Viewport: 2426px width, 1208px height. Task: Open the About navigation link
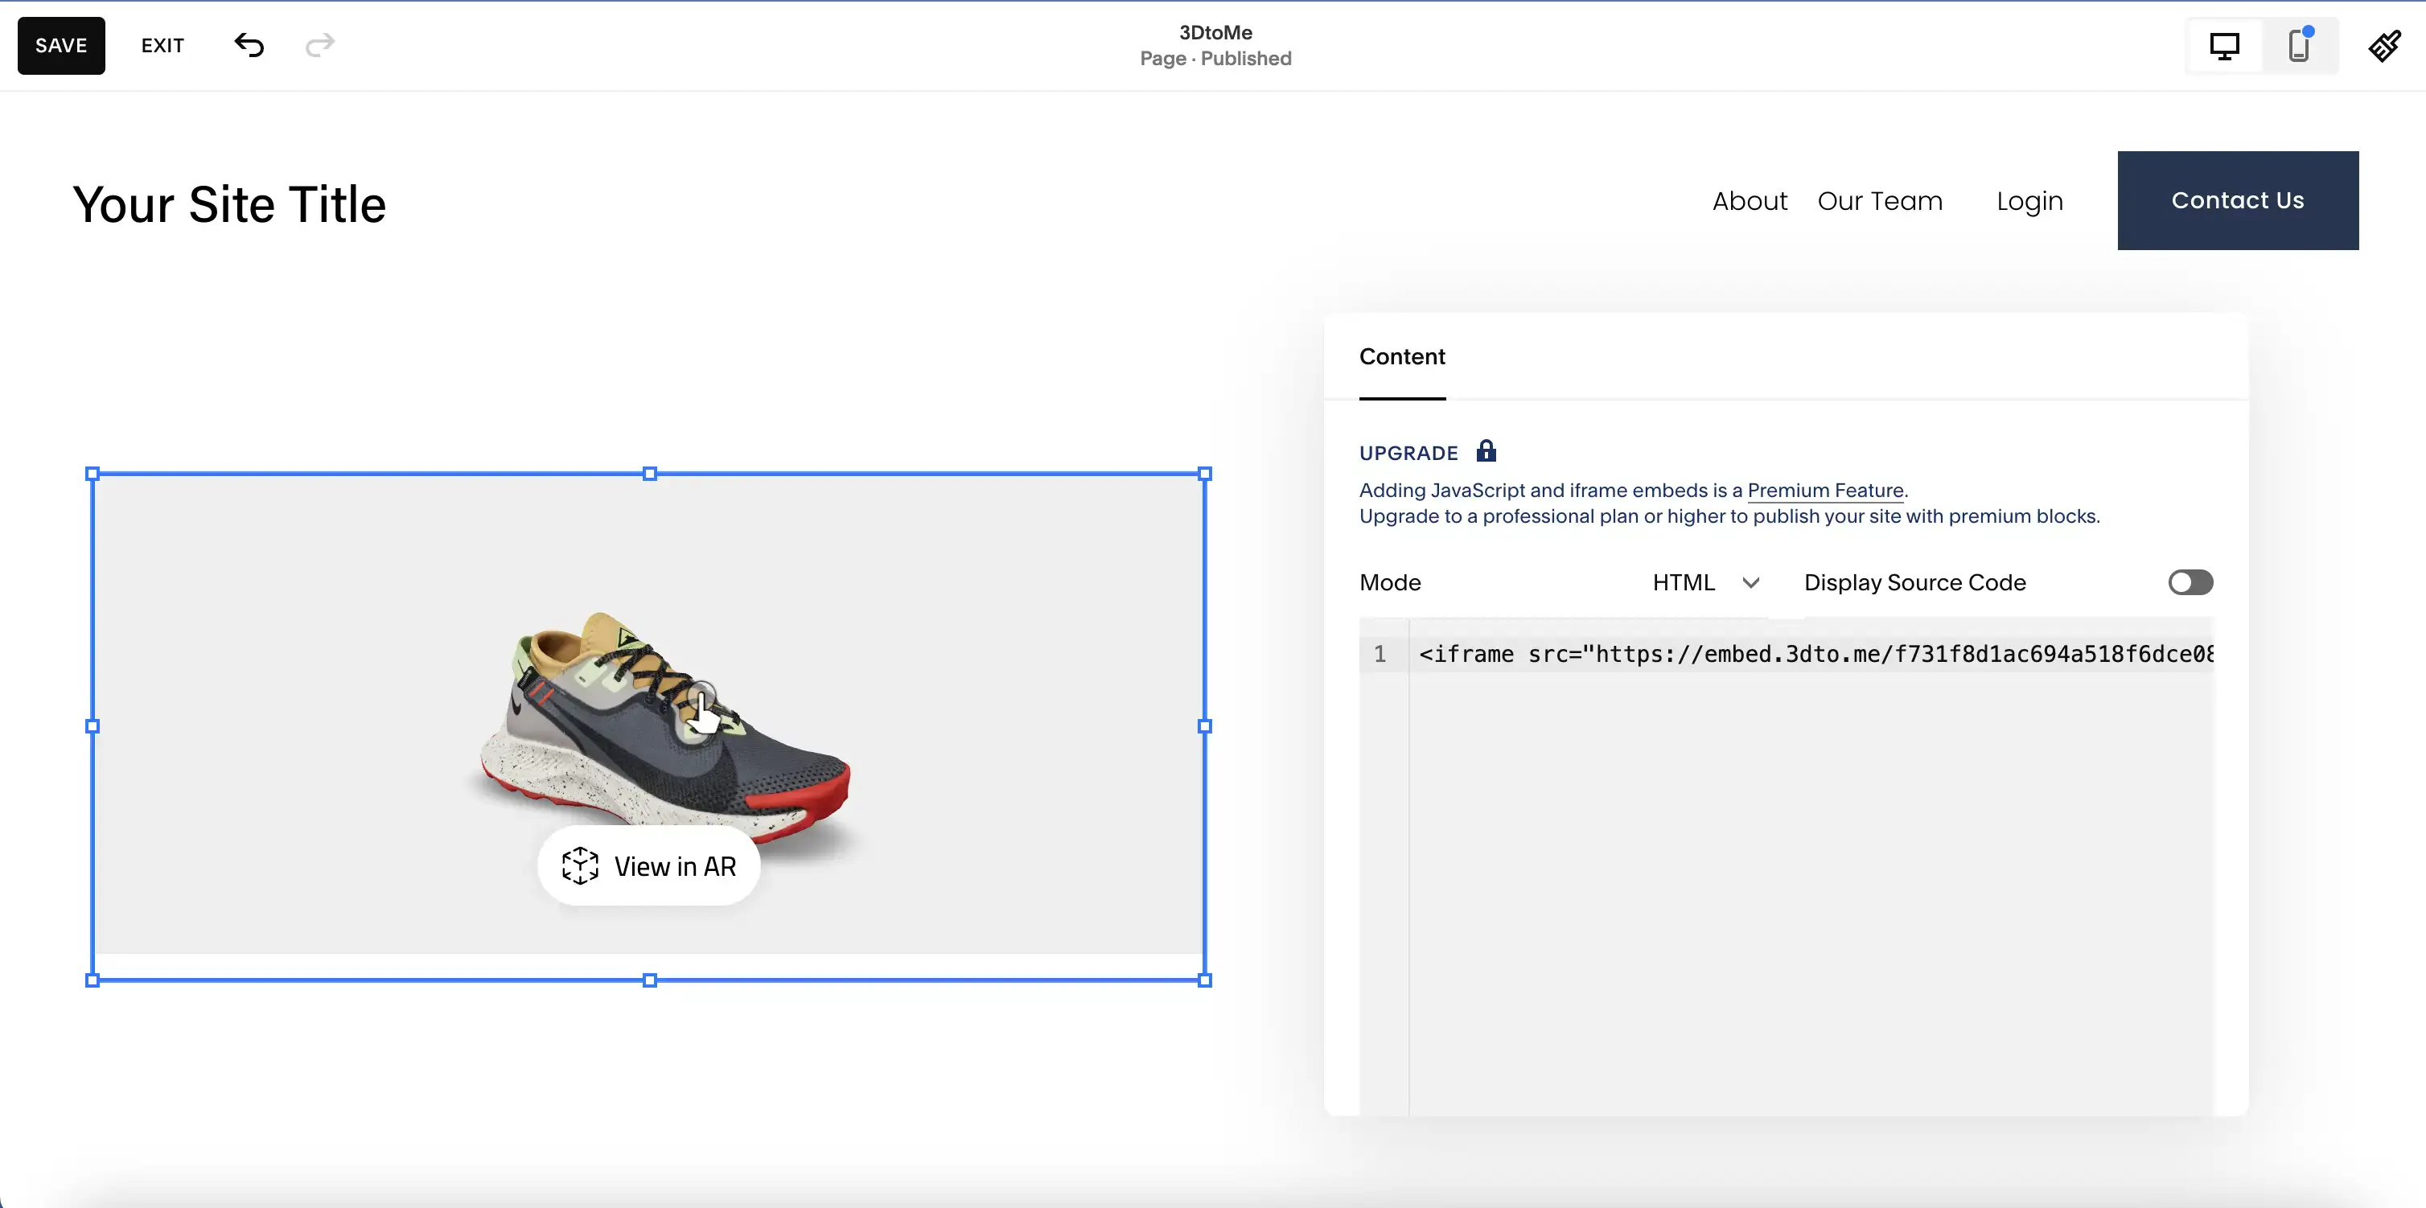[1749, 202]
